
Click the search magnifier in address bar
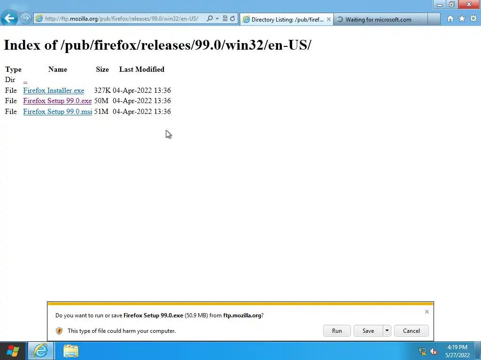pyautogui.click(x=210, y=19)
